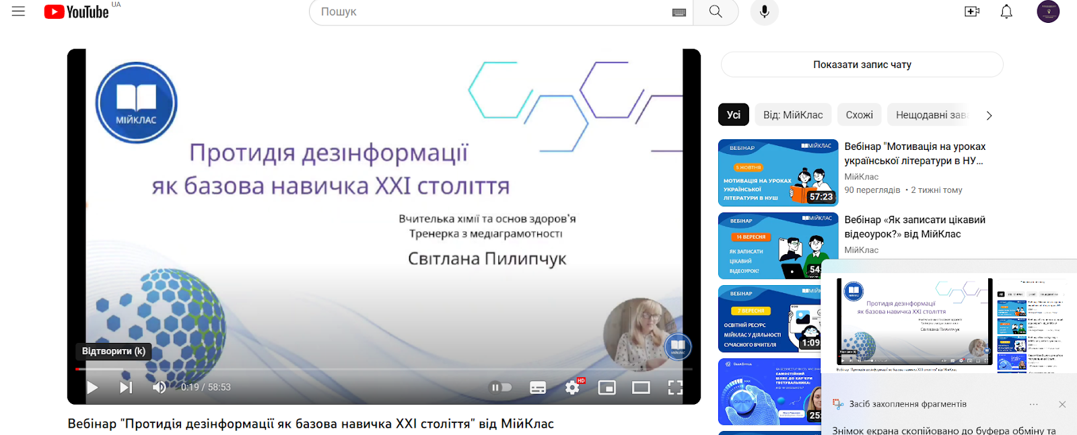Click the '90 переглядів' view count text

point(872,190)
